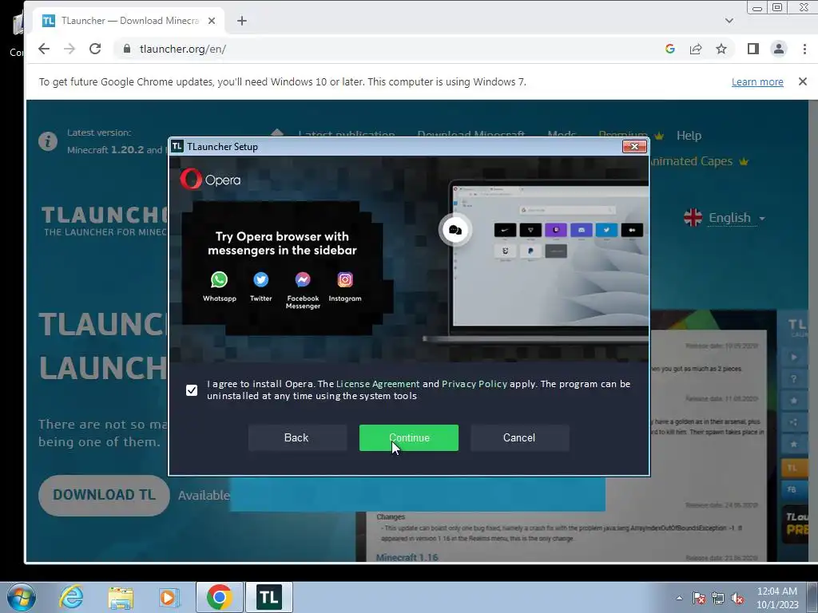Open the Help menu on the website
Screen dimensions: 818x613
(x=689, y=136)
